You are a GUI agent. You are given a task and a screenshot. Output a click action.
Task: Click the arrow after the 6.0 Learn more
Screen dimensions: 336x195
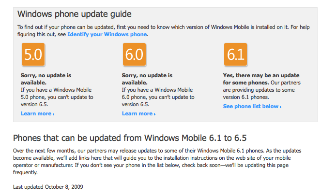154,114
